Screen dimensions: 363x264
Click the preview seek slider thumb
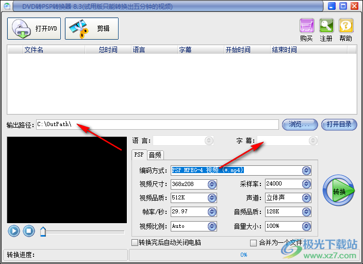[x=43, y=232]
